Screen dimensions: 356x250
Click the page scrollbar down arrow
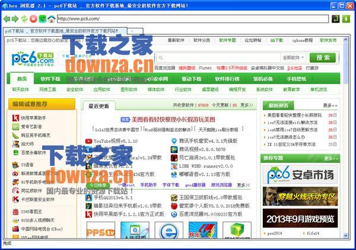tap(345, 236)
